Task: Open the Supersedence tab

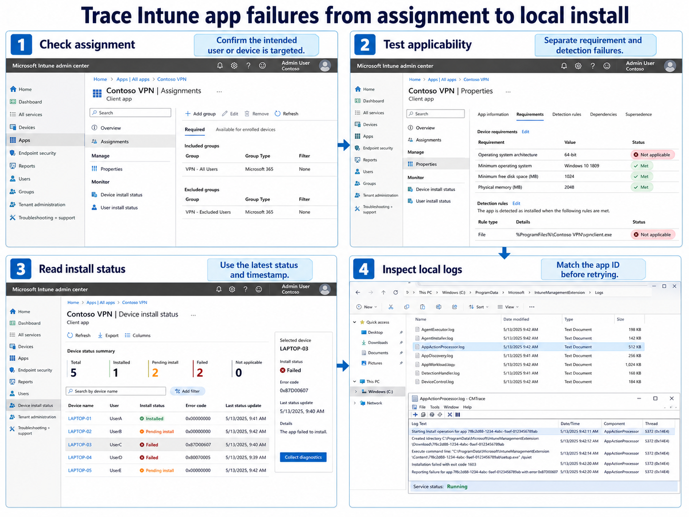Action: [639, 114]
